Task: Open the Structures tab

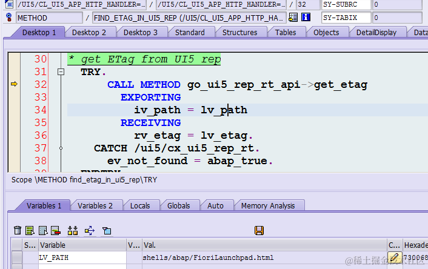Action: tap(240, 33)
